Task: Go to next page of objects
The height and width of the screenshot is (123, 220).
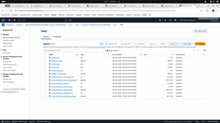Action: click(x=200, y=50)
